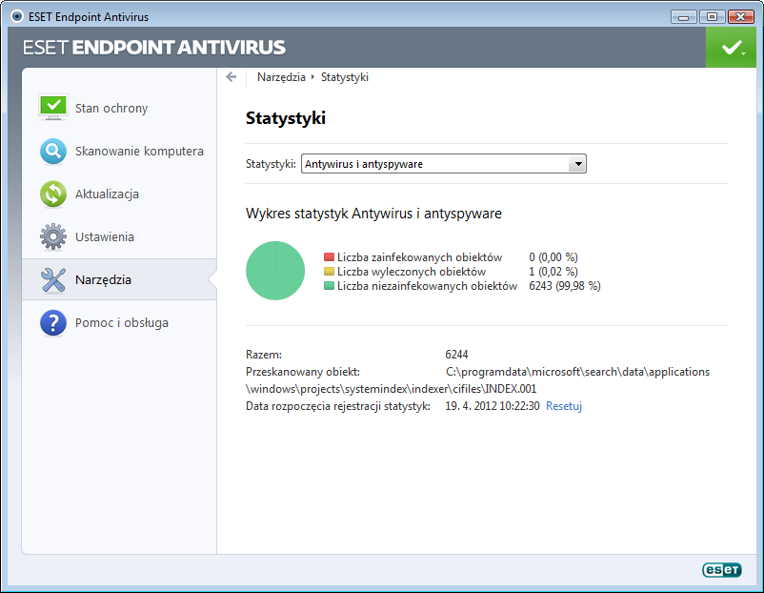The height and width of the screenshot is (593, 764).
Task: Minimize the ESET Endpoint Antivirus window
Action: point(684,17)
